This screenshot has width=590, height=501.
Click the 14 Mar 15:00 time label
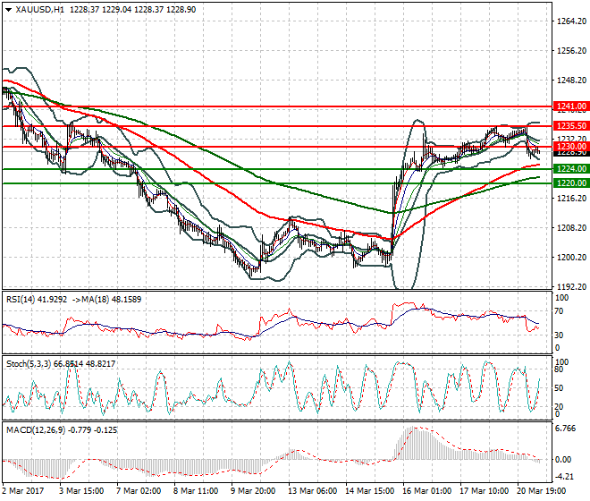369,491
